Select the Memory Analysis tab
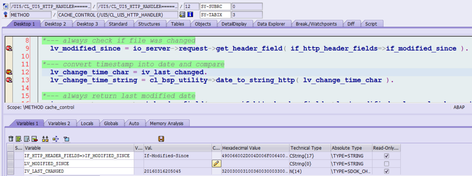Screen dimensions: 472x176 point(167,123)
